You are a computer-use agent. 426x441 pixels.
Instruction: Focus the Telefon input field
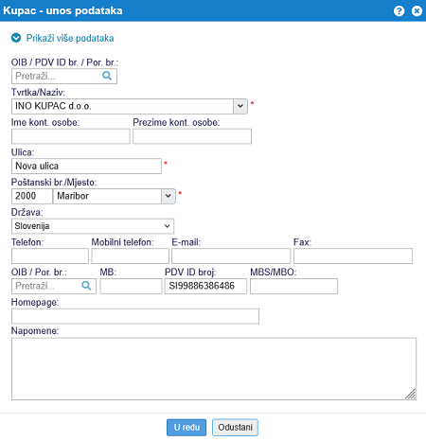[50, 256]
